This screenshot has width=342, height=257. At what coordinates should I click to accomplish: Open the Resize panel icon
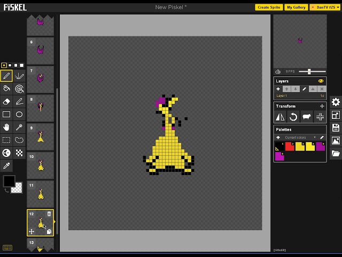(336, 115)
